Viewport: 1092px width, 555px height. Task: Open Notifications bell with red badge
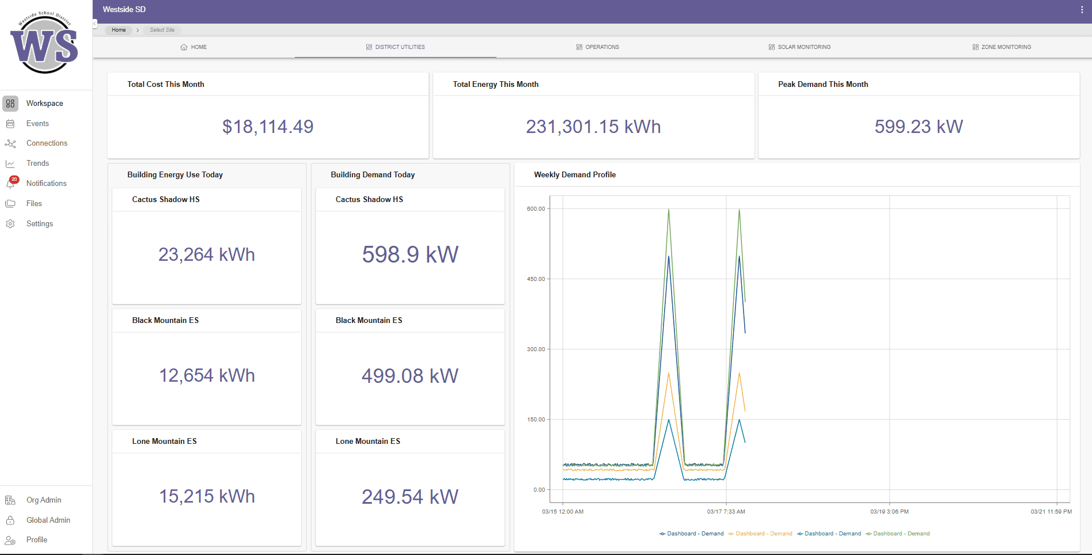(x=11, y=184)
